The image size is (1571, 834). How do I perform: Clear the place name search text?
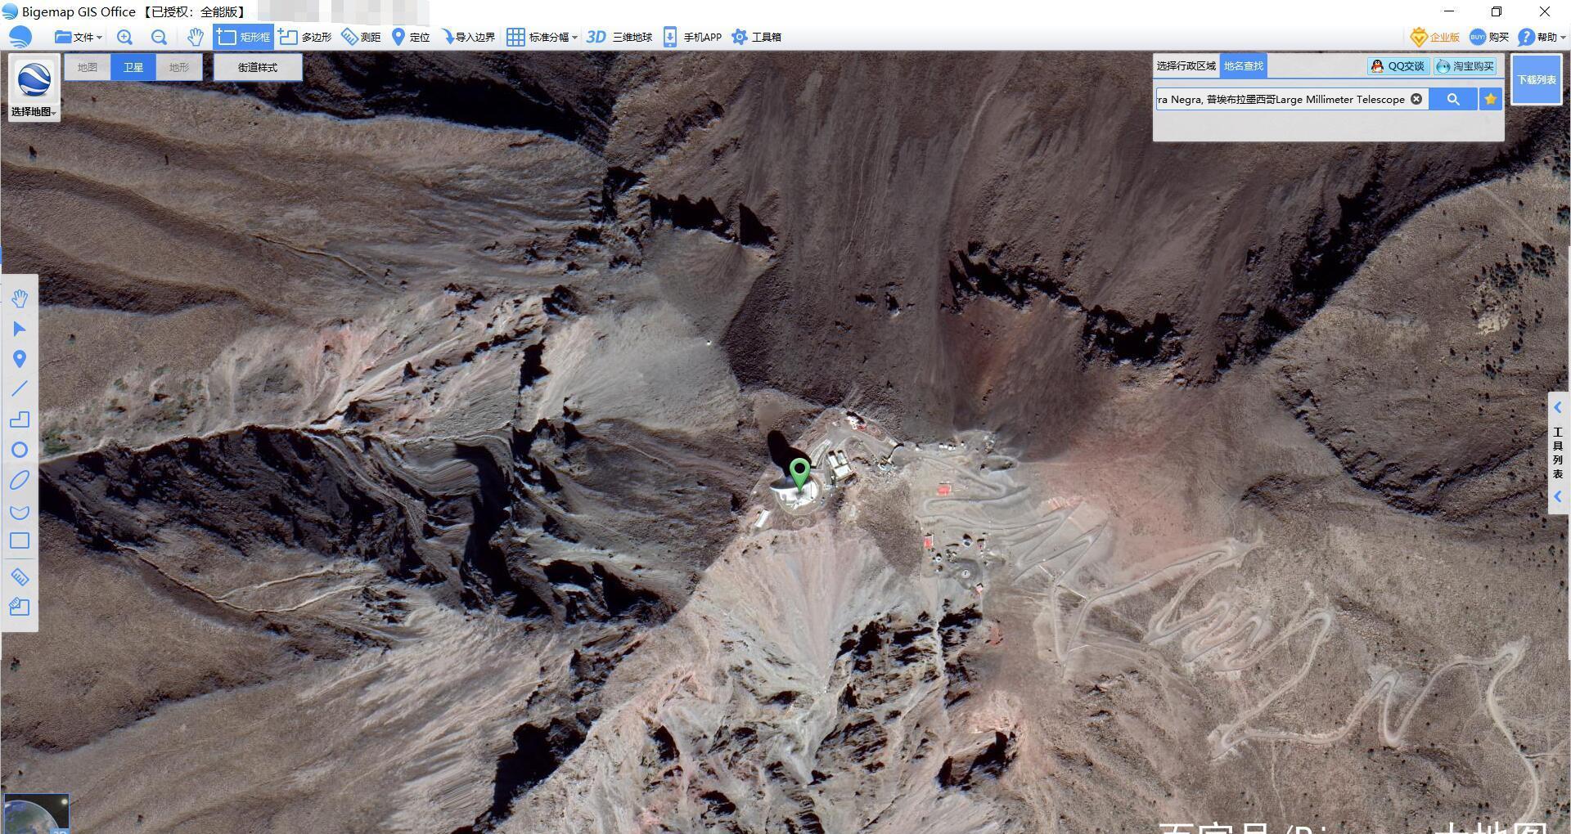[1416, 99]
